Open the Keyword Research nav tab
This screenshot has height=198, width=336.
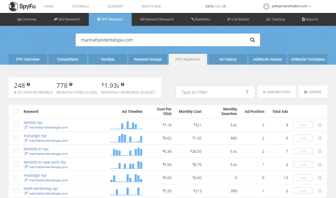click(157, 19)
